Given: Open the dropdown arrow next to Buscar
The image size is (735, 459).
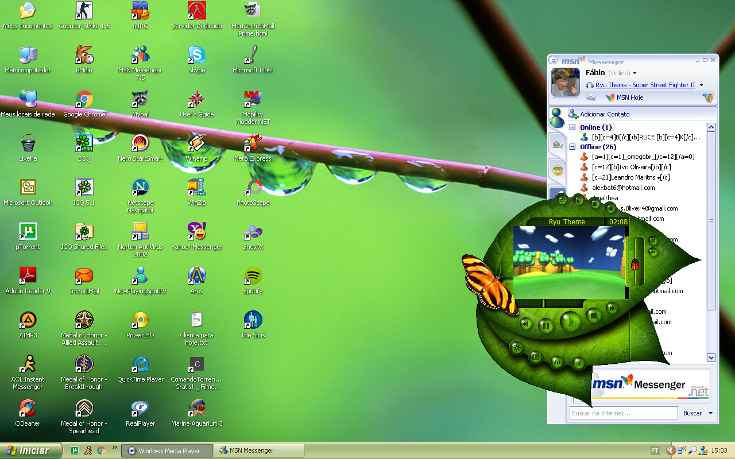Looking at the screenshot, I should [710, 413].
